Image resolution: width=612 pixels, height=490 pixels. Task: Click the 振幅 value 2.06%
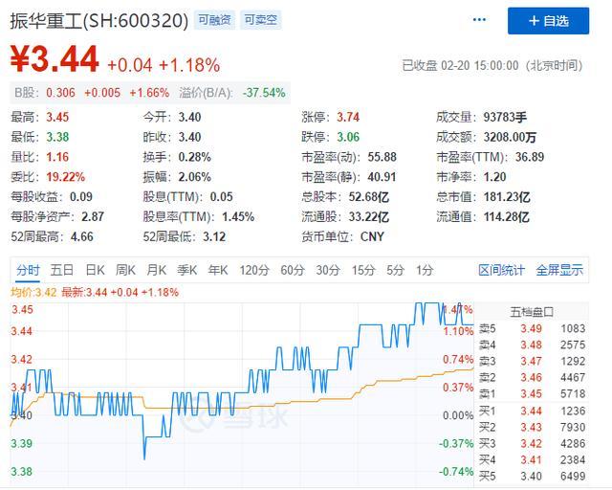(195, 177)
